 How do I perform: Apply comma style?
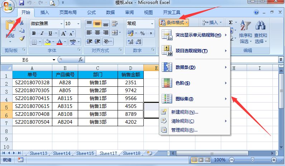(151, 33)
